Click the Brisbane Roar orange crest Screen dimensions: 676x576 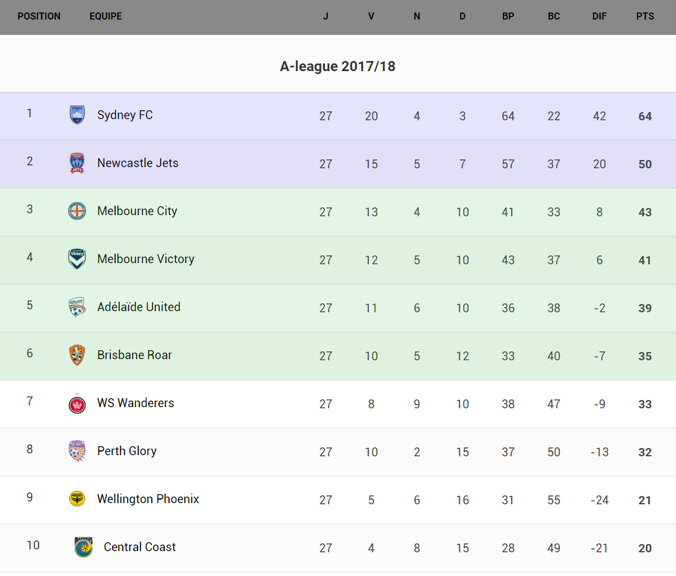pyautogui.click(x=77, y=355)
